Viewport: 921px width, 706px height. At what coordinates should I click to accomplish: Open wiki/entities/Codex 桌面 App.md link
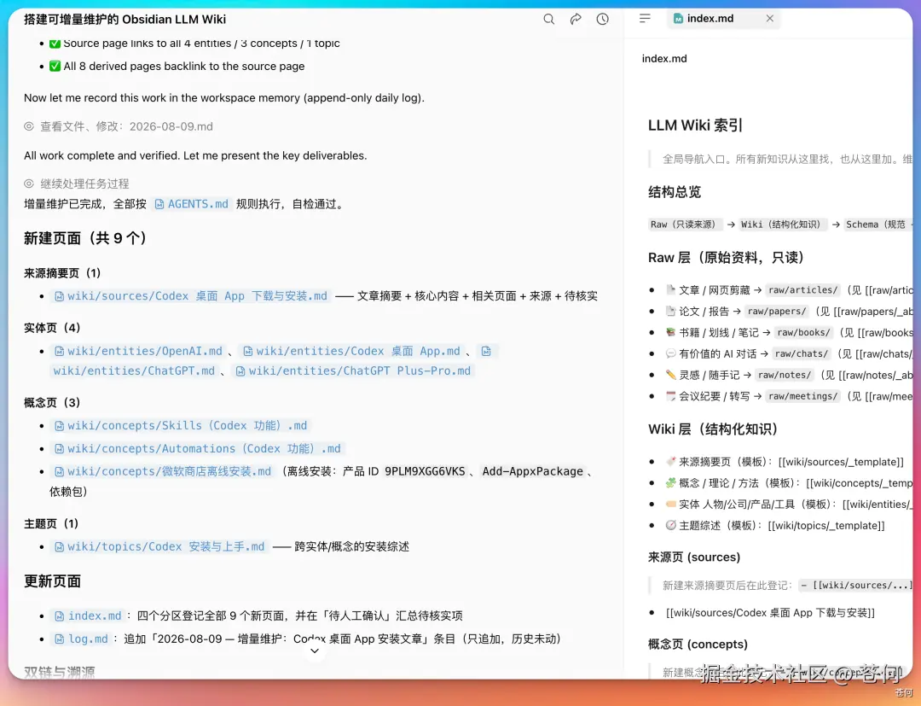click(x=352, y=351)
